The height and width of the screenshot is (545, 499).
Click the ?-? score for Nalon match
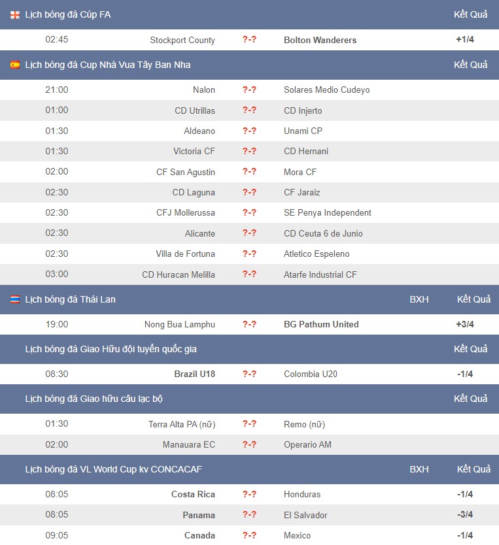point(249,90)
